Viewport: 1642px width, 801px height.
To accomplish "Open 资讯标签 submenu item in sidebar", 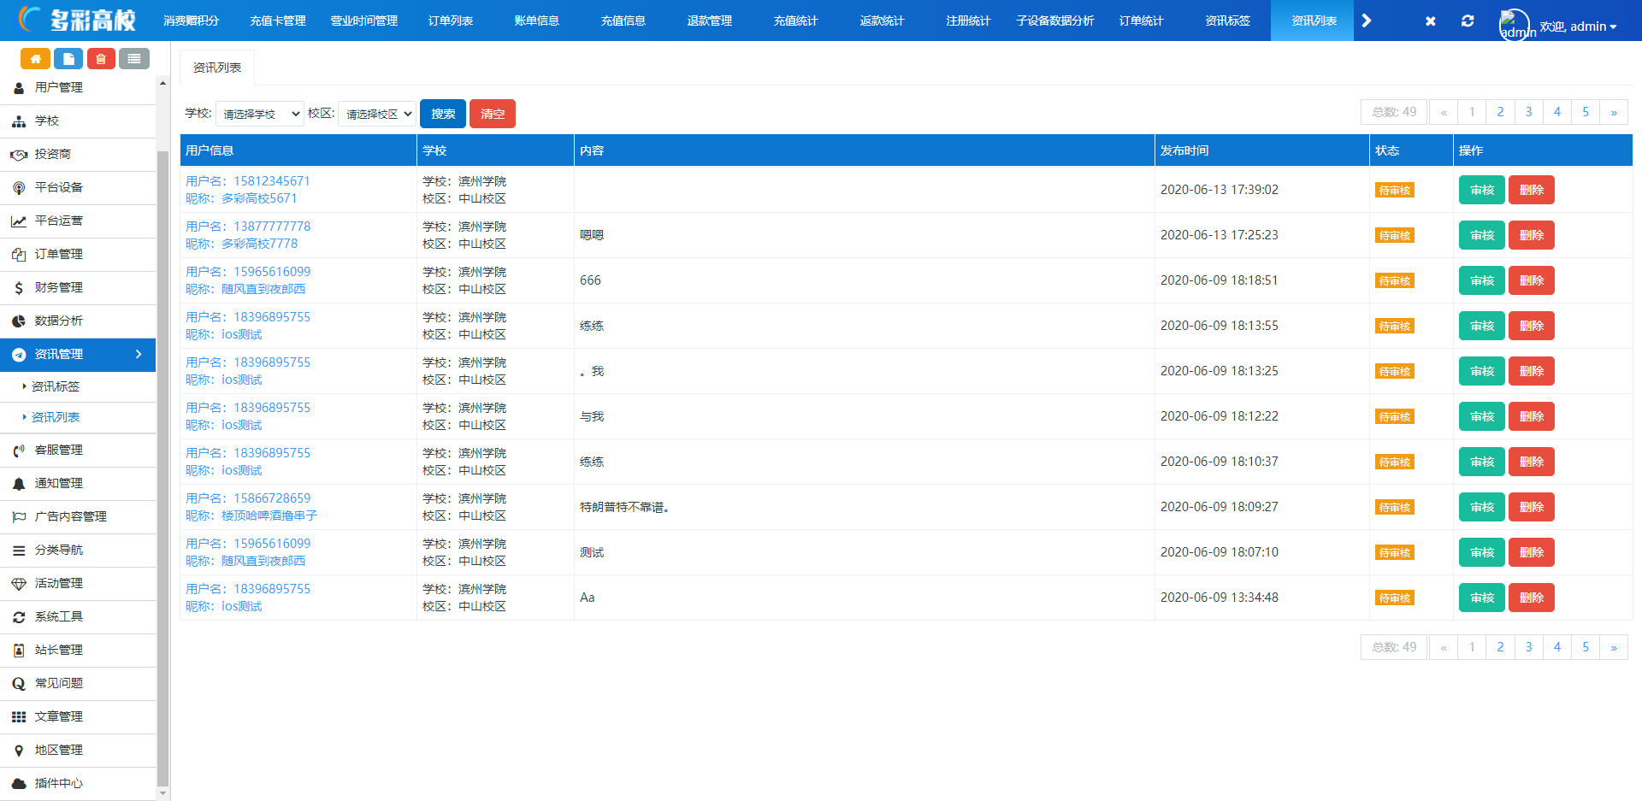I will tap(56, 386).
